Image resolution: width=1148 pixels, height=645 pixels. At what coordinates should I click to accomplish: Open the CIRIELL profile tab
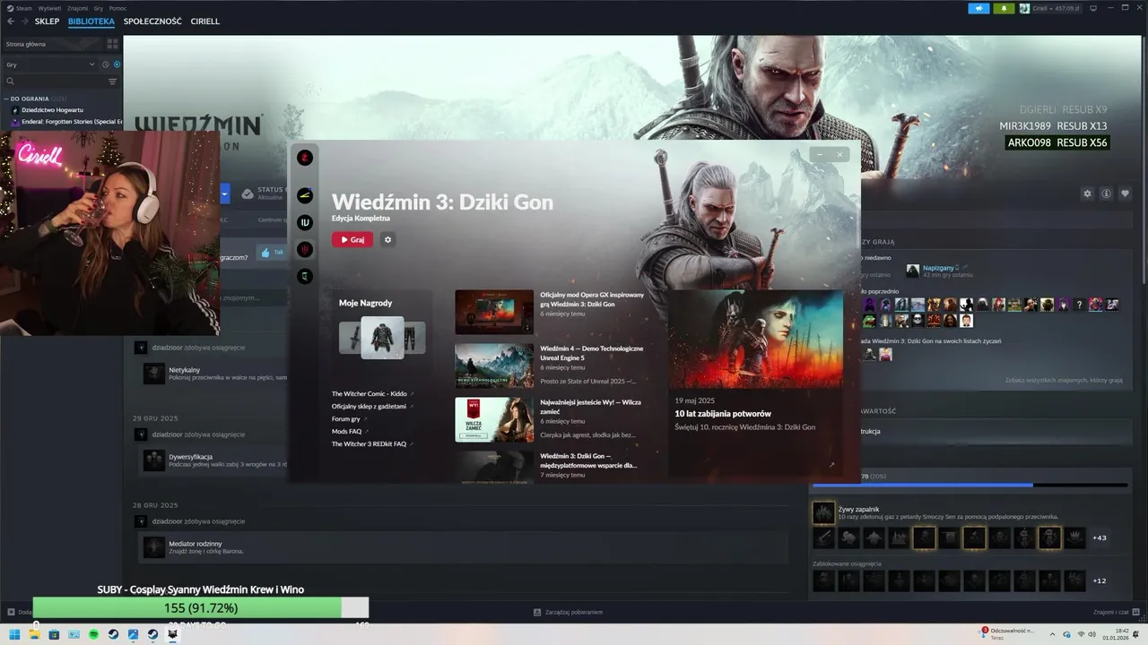tap(204, 21)
